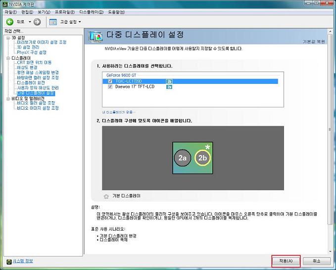336x270 pixels.
Task: Collapse the 3D 설정 tree node
Action: pyautogui.click(x=8, y=38)
